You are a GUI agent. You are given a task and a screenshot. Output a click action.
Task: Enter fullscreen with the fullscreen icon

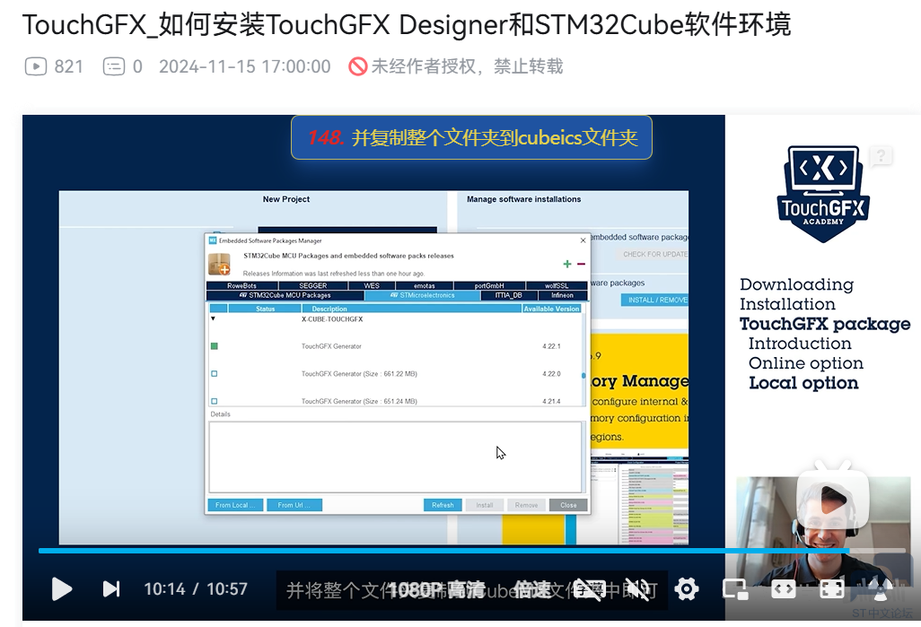[x=832, y=588]
